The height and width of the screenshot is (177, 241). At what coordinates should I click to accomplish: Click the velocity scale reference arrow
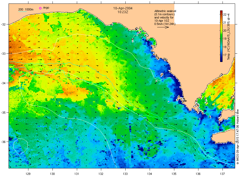click(x=163, y=27)
